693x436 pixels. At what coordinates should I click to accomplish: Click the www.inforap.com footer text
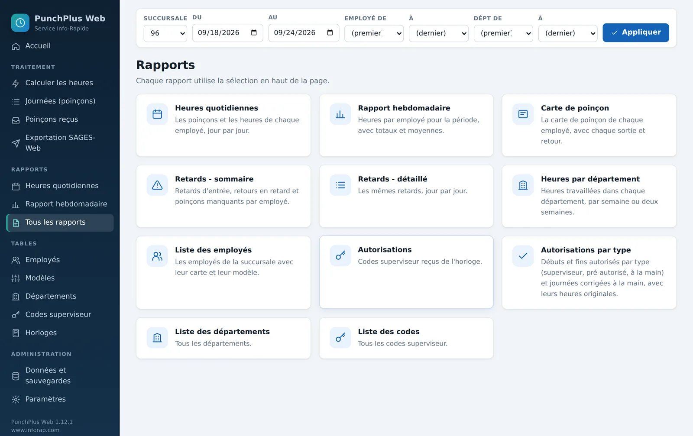[35, 430]
